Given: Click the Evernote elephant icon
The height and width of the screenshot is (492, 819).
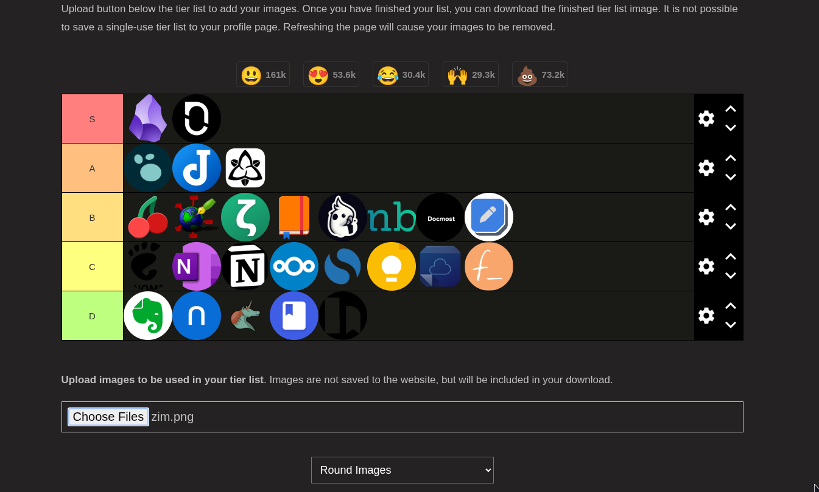Looking at the screenshot, I should click(x=148, y=316).
